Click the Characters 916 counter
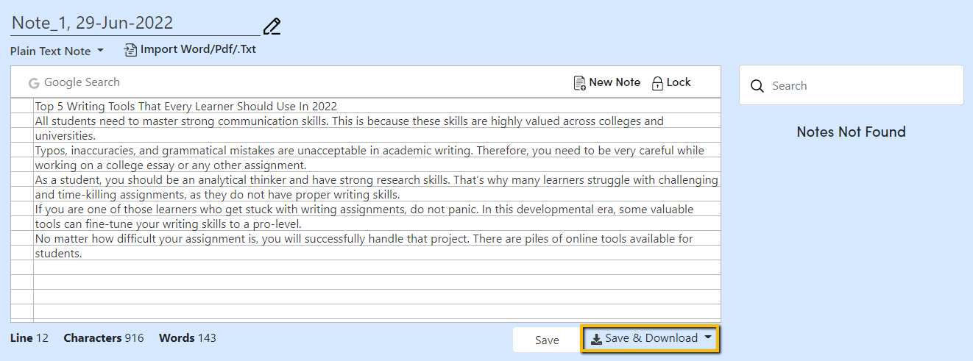The image size is (973, 361). pos(104,338)
